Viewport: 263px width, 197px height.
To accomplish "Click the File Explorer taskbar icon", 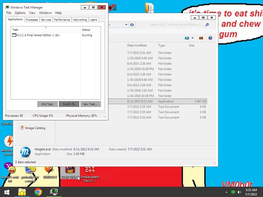I will coord(22,192).
